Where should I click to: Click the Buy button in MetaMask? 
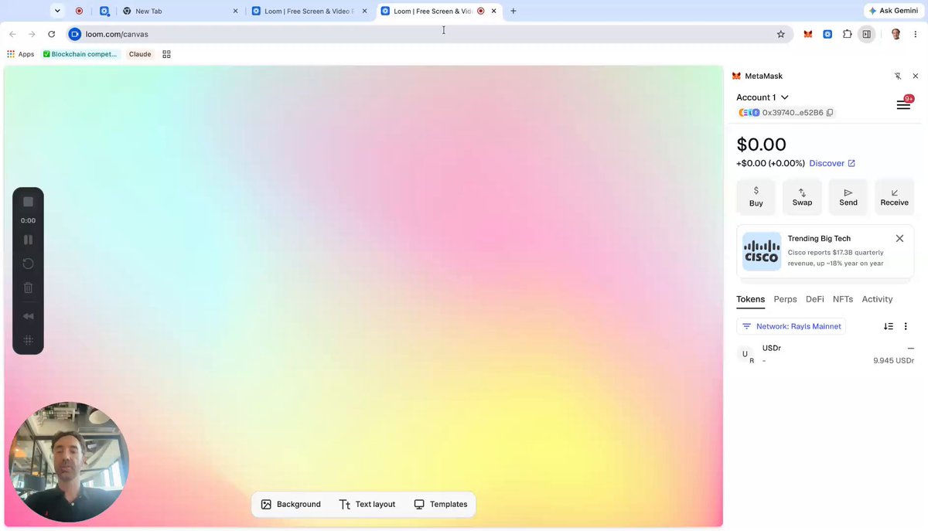pyautogui.click(x=756, y=197)
